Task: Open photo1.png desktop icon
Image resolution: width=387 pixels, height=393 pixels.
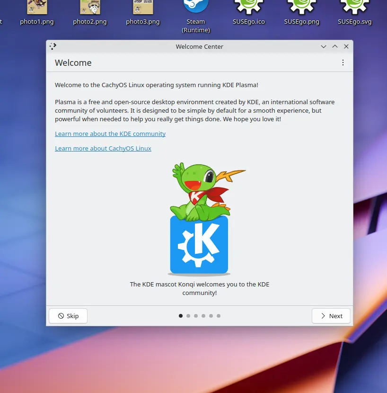Action: click(x=37, y=12)
